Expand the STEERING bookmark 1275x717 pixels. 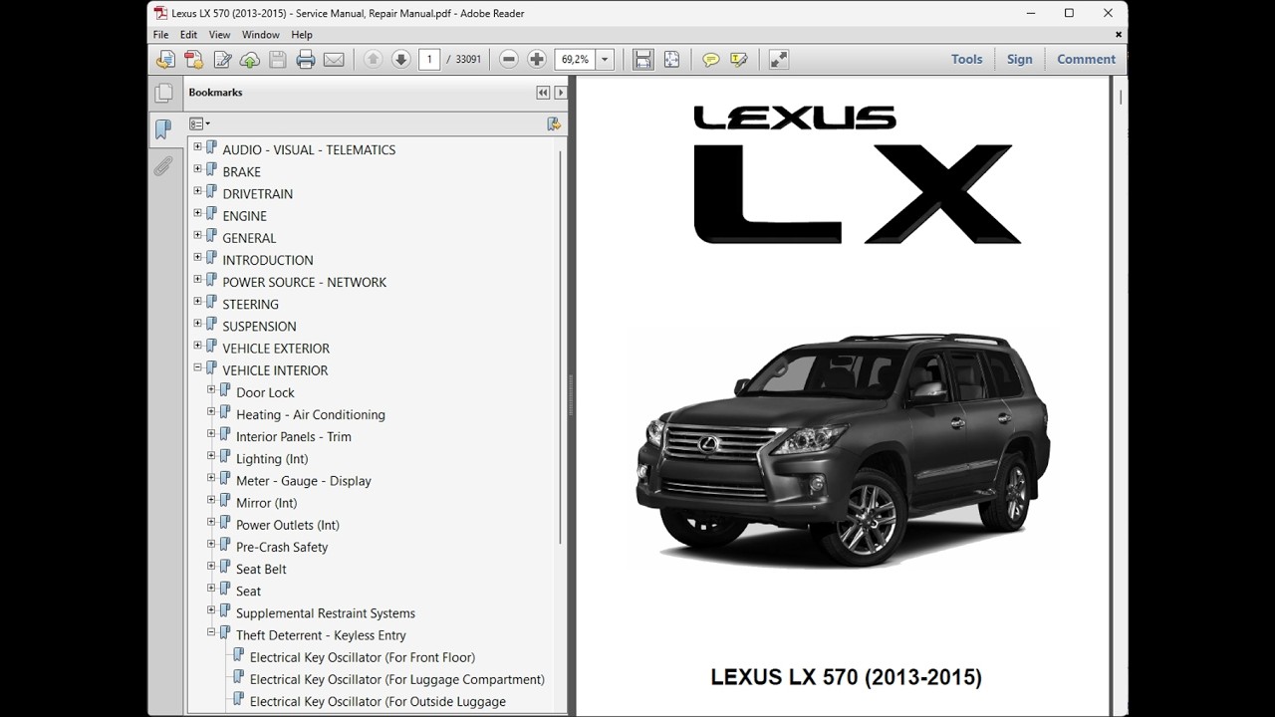(x=197, y=302)
